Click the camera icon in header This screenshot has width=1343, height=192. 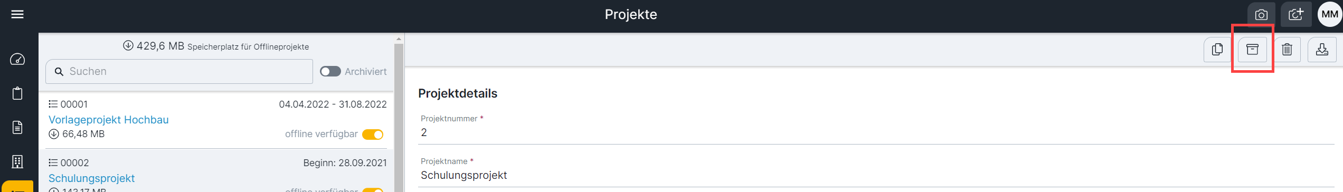1261,15
